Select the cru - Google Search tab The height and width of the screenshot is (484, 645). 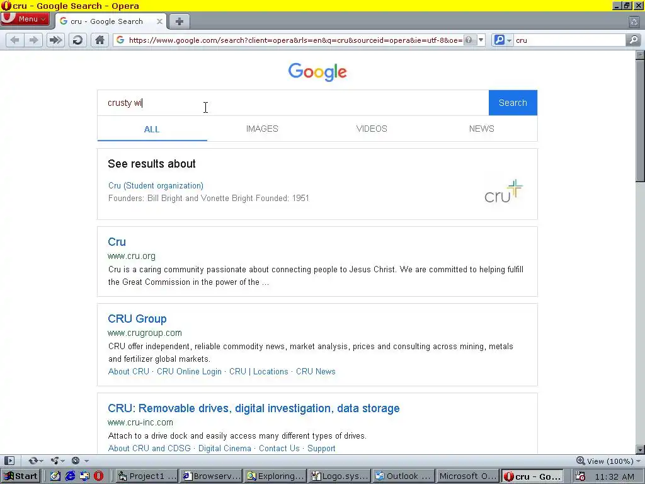(111, 21)
